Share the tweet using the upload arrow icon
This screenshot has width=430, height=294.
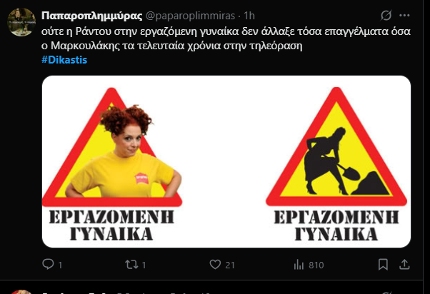(x=404, y=265)
